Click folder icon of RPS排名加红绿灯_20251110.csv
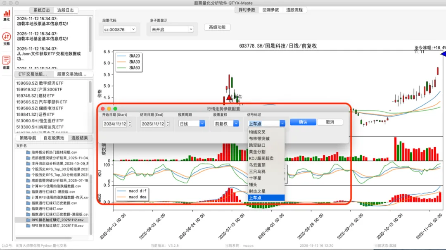446x250 pixels. click(x=28, y=226)
